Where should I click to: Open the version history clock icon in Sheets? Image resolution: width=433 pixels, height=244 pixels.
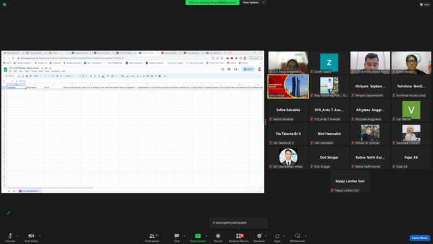223,69
